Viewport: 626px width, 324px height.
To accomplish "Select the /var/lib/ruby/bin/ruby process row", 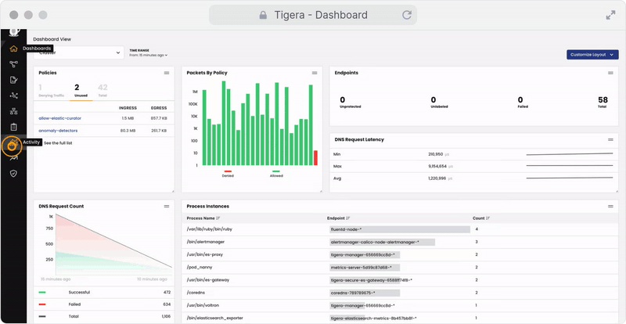I will pyautogui.click(x=400, y=229).
